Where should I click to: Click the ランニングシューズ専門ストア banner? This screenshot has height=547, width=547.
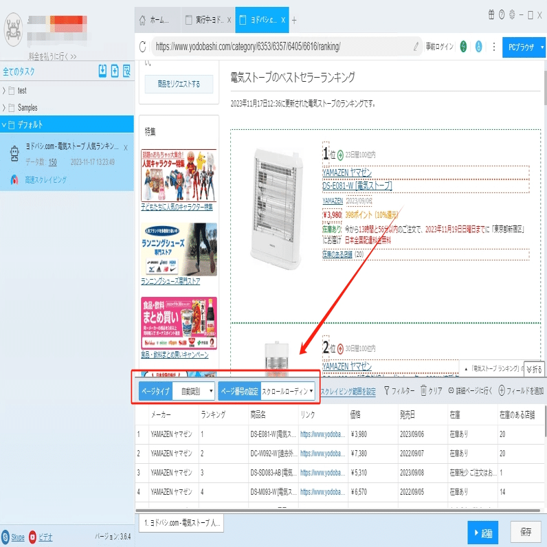click(x=179, y=249)
